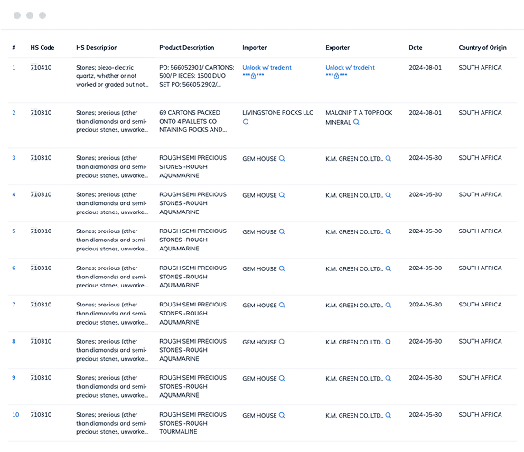Select the Country of Origin column header
Screen dimensions: 524x452
coord(482,48)
